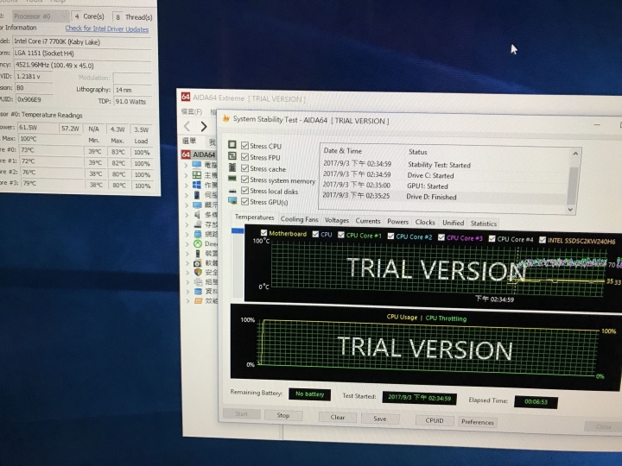The height and width of the screenshot is (466, 622).
Task: Expand the display node in AIDA64 tree
Action: (187, 205)
